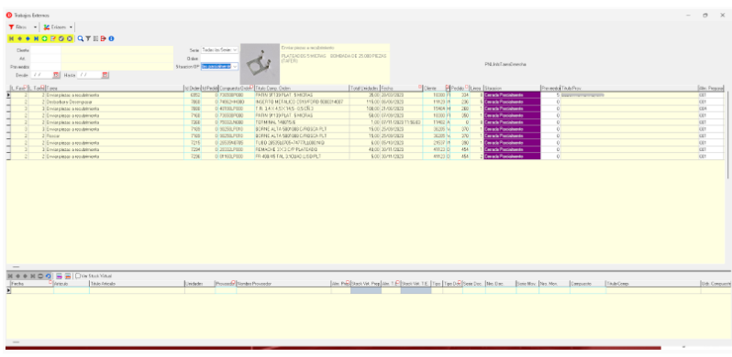Sort by Fecha column header in top grid
The width and height of the screenshot is (732, 357).
tap(401, 88)
